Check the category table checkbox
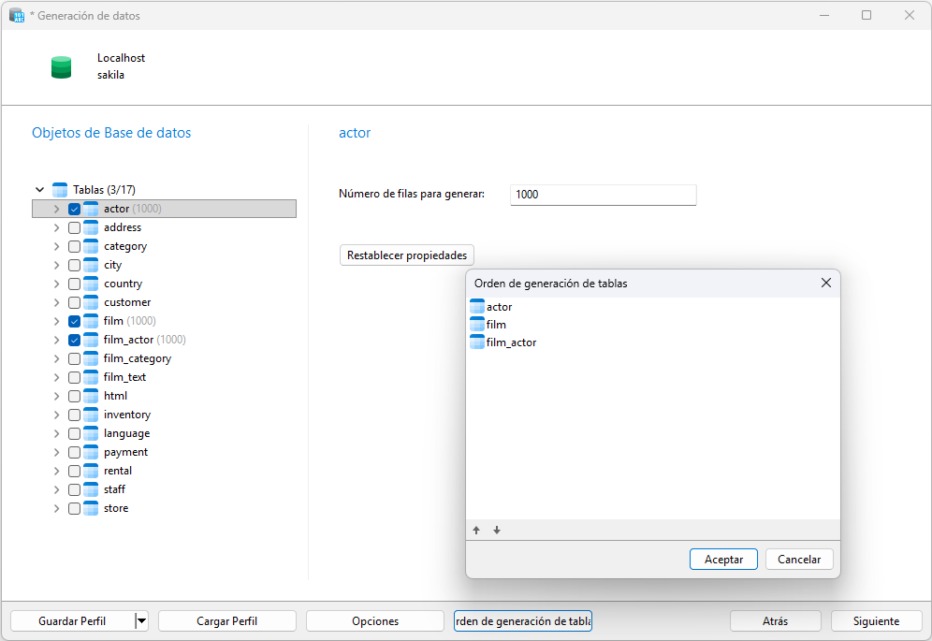 click(74, 246)
